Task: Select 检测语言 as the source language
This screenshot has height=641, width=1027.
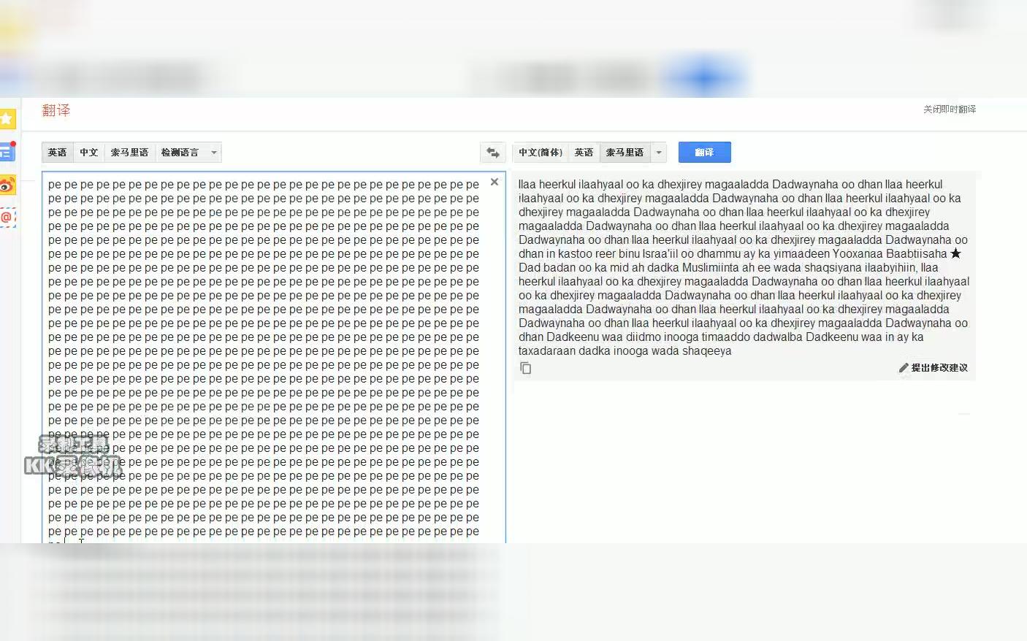Action: (x=180, y=153)
